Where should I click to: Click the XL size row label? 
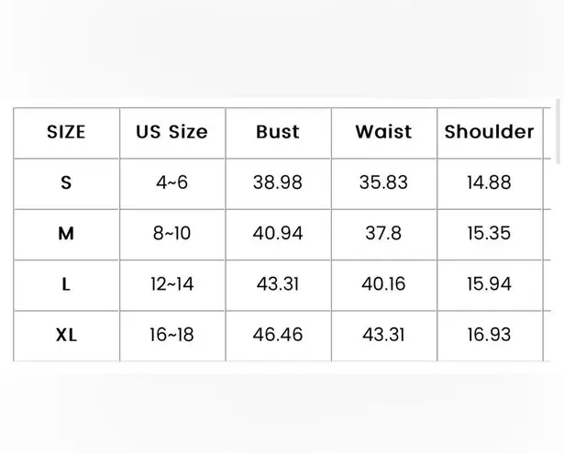click(x=66, y=336)
